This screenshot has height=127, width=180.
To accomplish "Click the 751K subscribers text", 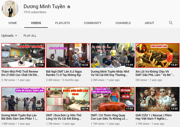I will tap(35, 12).
